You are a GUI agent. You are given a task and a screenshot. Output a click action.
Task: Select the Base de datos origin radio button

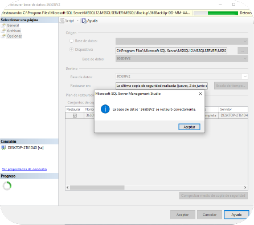point(71,41)
